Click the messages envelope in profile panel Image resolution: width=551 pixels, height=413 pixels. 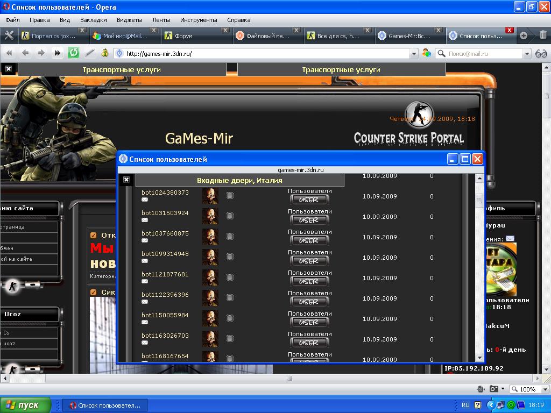click(x=510, y=238)
